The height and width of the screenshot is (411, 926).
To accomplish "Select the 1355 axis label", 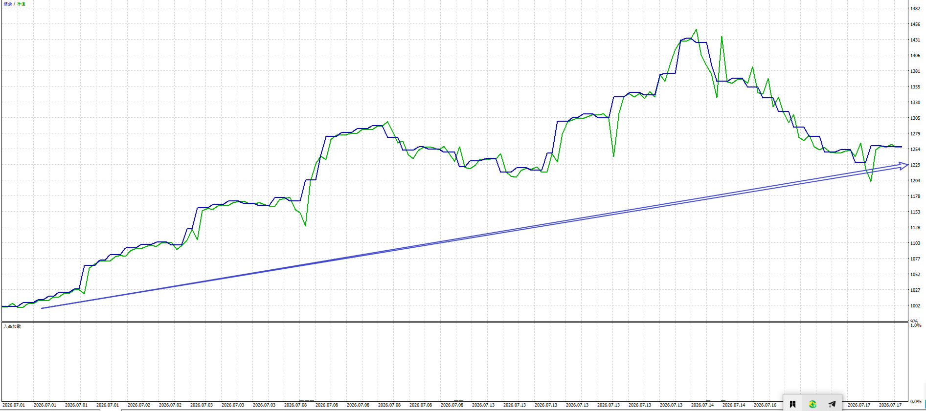I will (915, 87).
